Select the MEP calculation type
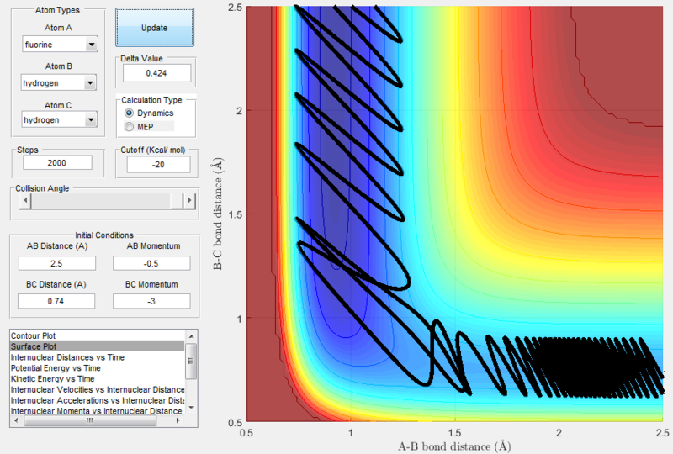This screenshot has height=454, width=673. click(x=139, y=127)
